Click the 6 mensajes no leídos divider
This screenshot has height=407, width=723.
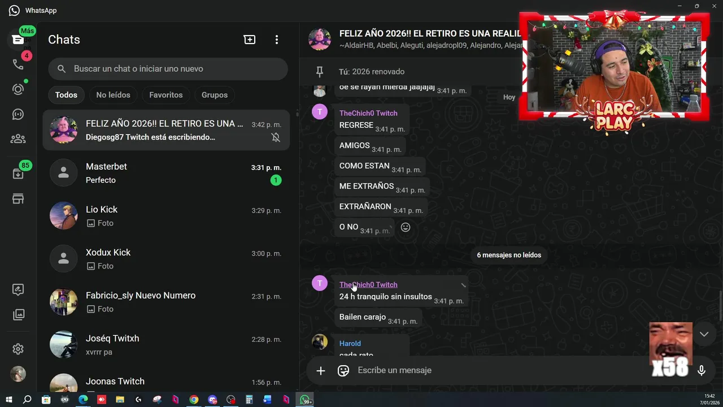coord(509,255)
